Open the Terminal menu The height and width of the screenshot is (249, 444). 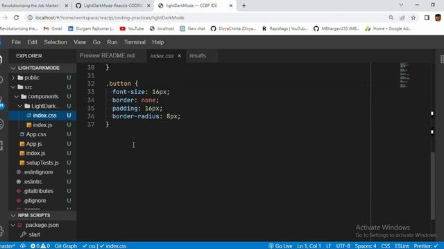pyautogui.click(x=135, y=42)
